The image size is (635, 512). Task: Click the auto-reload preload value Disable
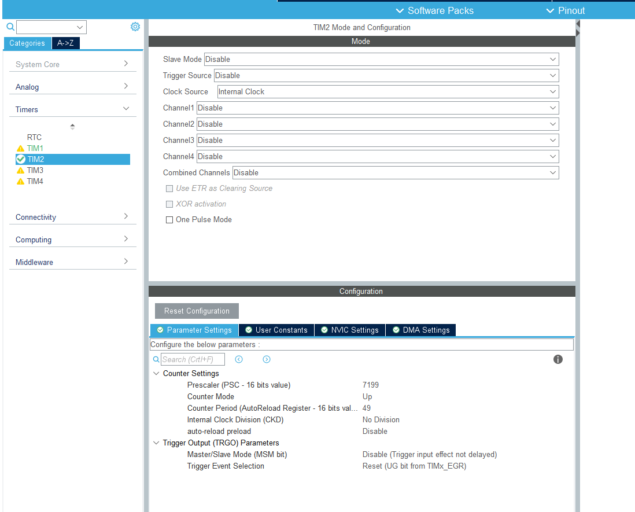[x=375, y=432]
